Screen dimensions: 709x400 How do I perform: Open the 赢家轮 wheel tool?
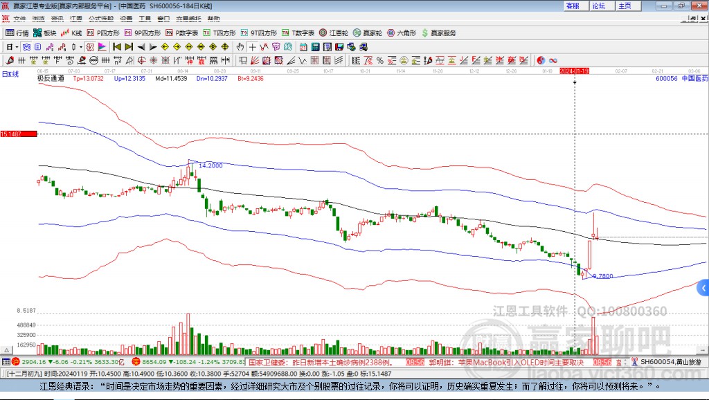point(368,33)
